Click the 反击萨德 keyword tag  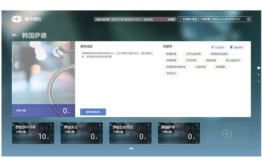(200, 67)
